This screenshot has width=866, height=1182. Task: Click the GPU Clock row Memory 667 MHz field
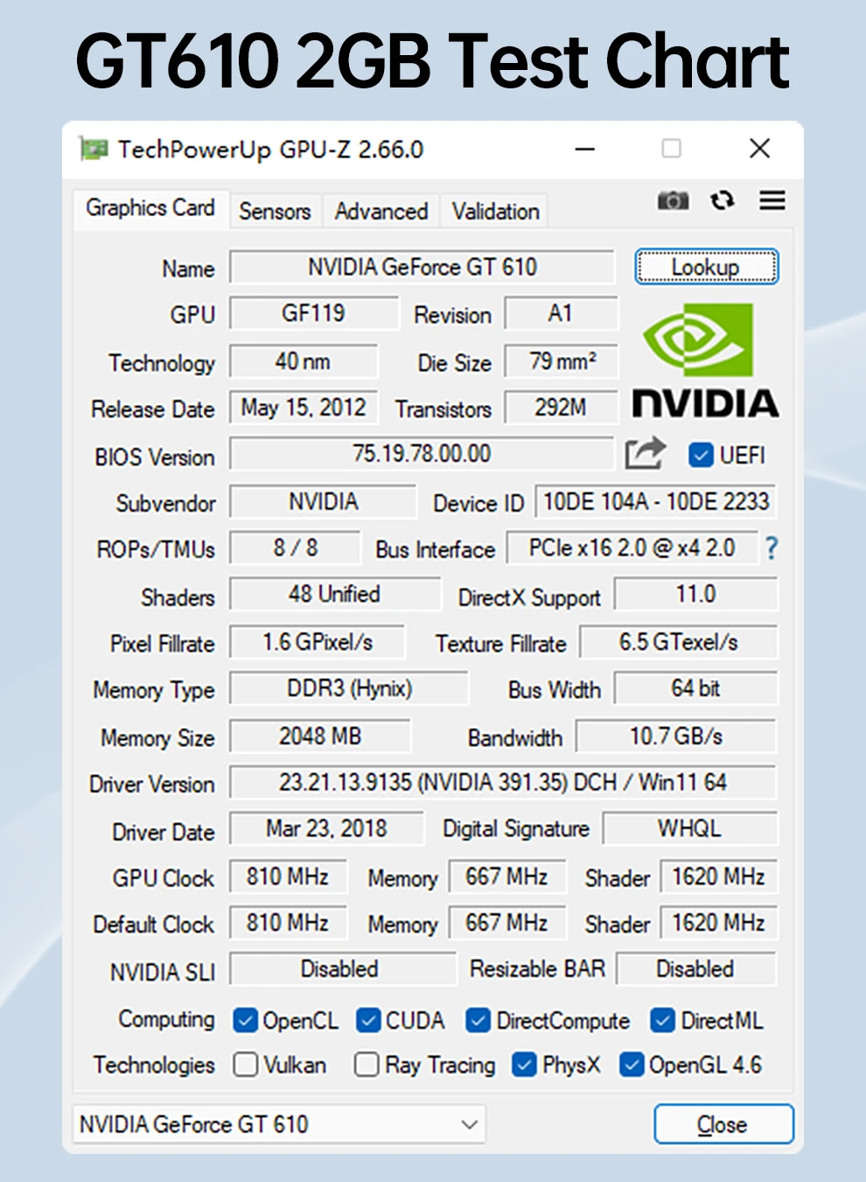(x=507, y=877)
